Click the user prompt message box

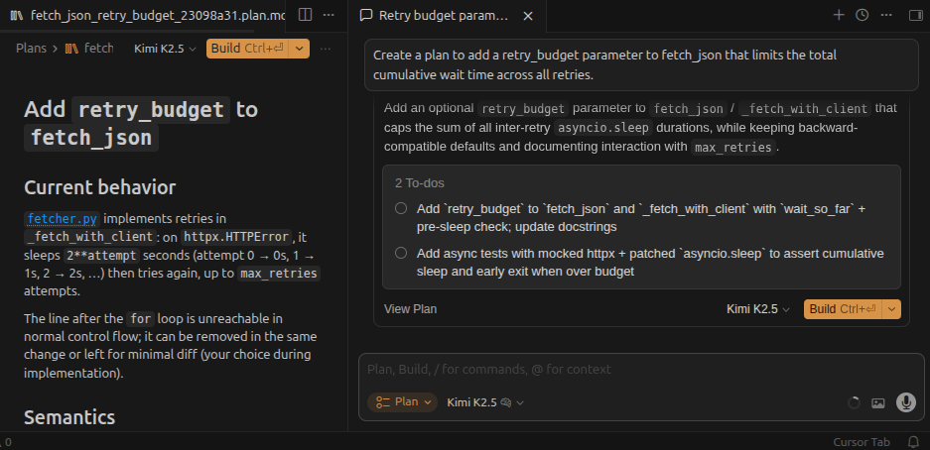[641, 65]
